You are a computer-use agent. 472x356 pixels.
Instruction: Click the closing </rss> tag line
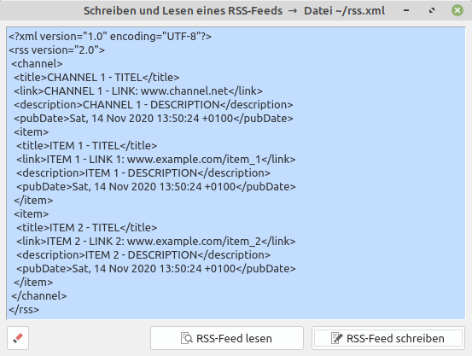point(24,310)
